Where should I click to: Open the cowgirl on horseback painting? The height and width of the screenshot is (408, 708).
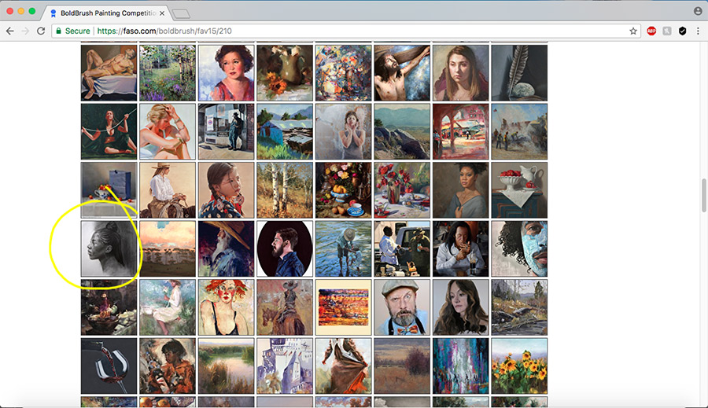(x=168, y=190)
